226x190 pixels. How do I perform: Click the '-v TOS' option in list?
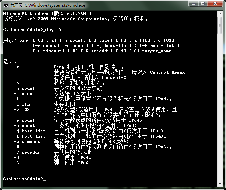tap(22, 110)
